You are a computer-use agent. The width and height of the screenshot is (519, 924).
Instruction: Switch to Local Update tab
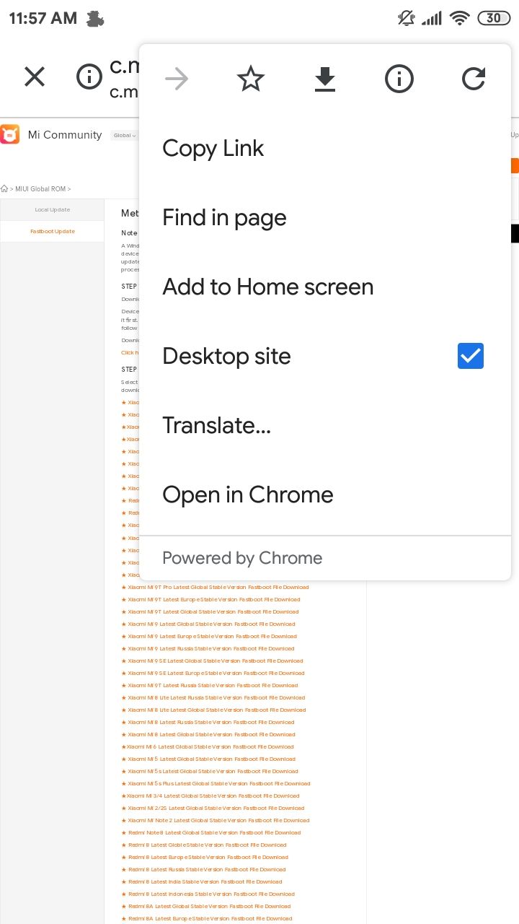pos(53,210)
